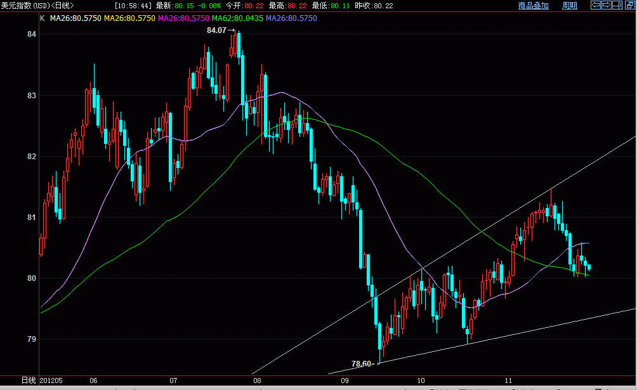Viewport: 637px width, 390px height.
Task: Select the lavender MA26:80.5750 legend
Action: [291, 18]
